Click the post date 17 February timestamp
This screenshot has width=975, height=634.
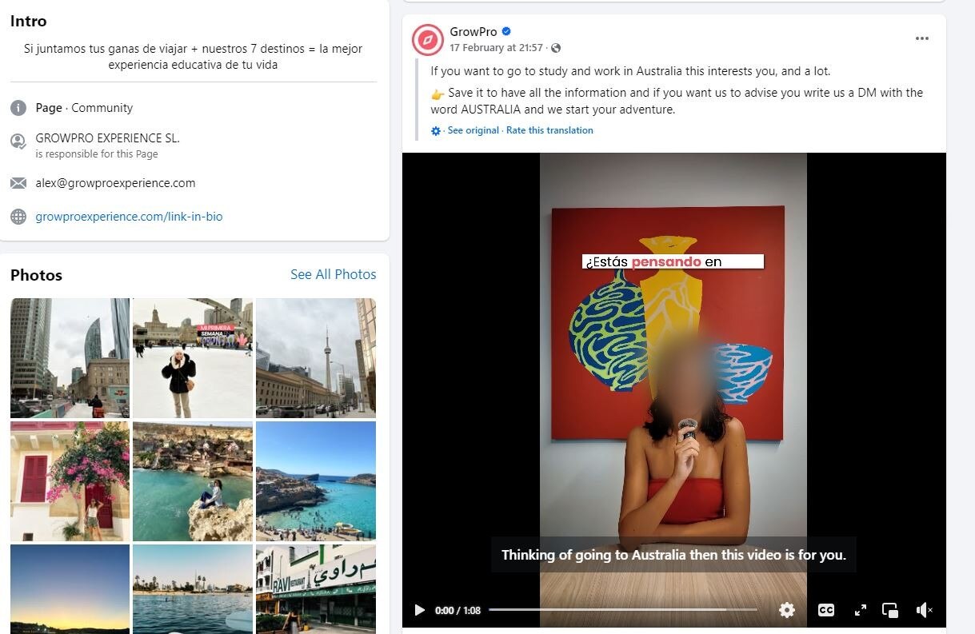[496, 48]
